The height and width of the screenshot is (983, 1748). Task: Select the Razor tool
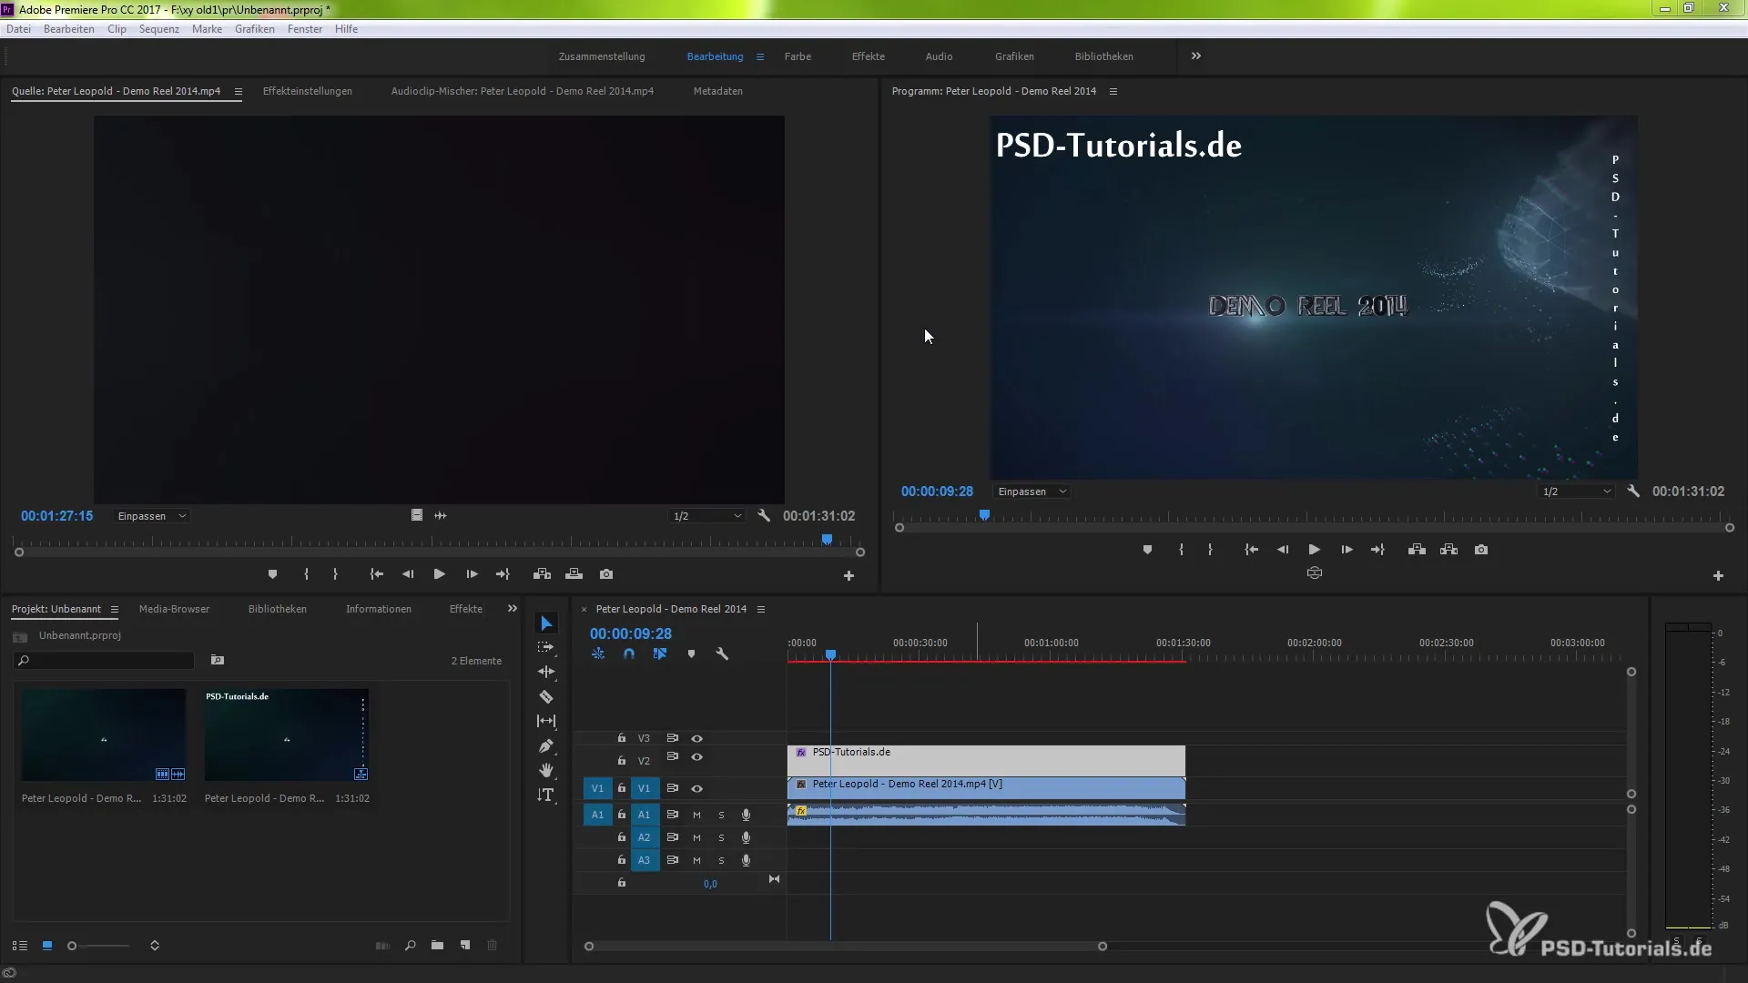pyautogui.click(x=546, y=696)
